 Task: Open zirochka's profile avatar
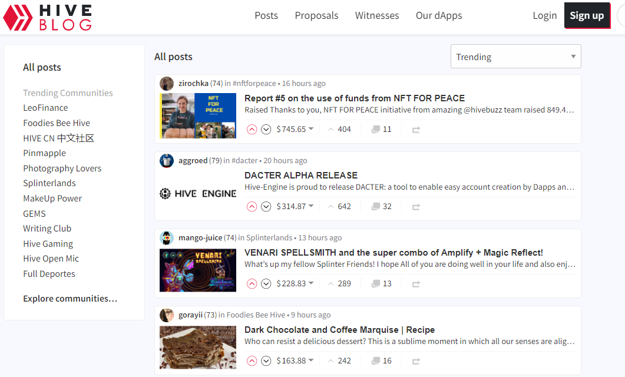pyautogui.click(x=167, y=84)
